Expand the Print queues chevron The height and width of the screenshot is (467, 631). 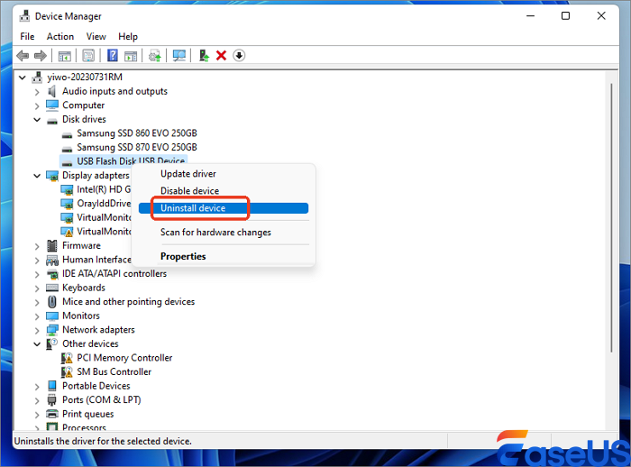point(37,415)
